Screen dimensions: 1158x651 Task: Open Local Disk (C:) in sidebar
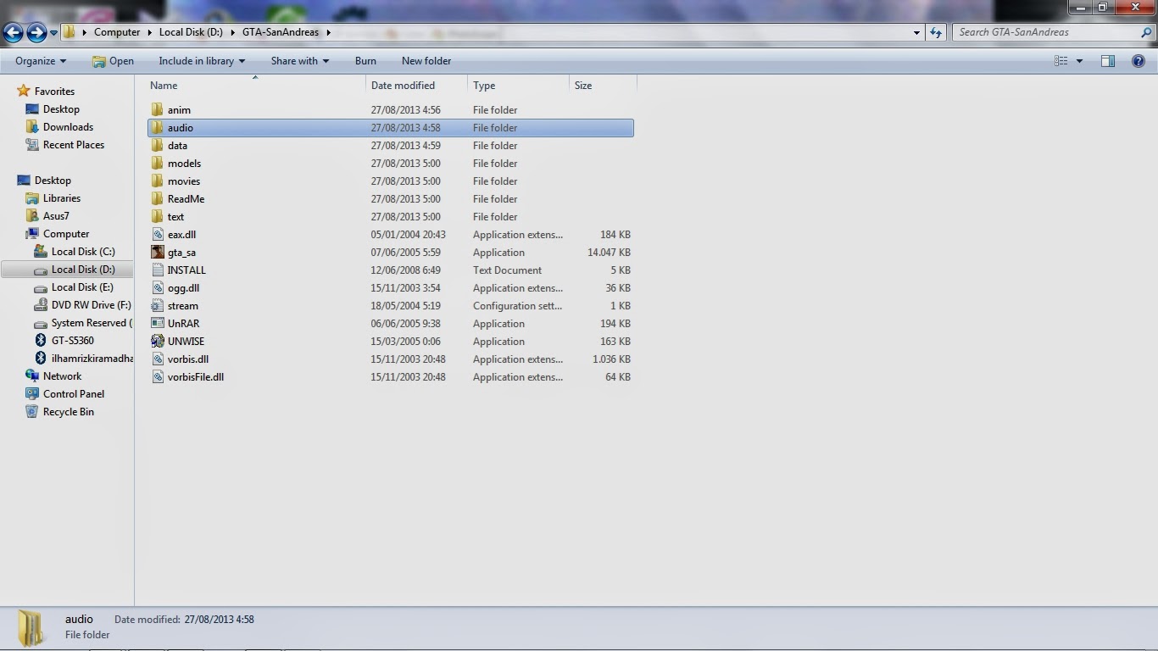pos(83,252)
